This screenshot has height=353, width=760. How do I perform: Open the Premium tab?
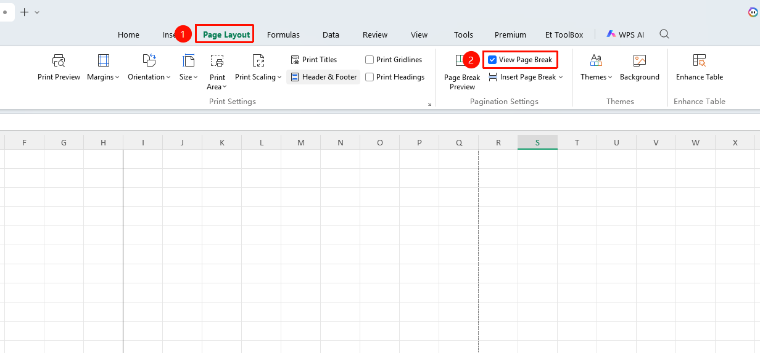pyautogui.click(x=510, y=34)
